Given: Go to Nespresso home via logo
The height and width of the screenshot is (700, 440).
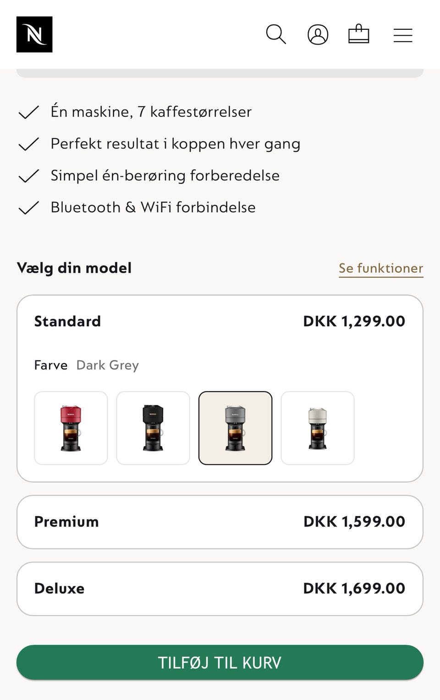Looking at the screenshot, I should pyautogui.click(x=34, y=34).
